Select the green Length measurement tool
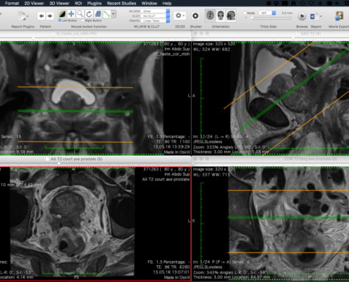The height and width of the screenshot is (282, 349). tap(106, 14)
